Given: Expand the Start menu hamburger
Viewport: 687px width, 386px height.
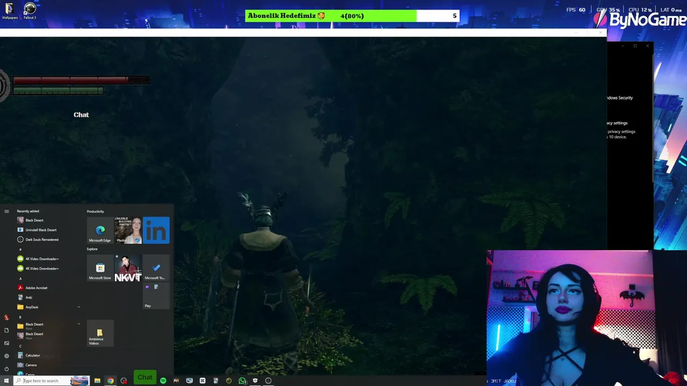Looking at the screenshot, I should [x=6, y=211].
